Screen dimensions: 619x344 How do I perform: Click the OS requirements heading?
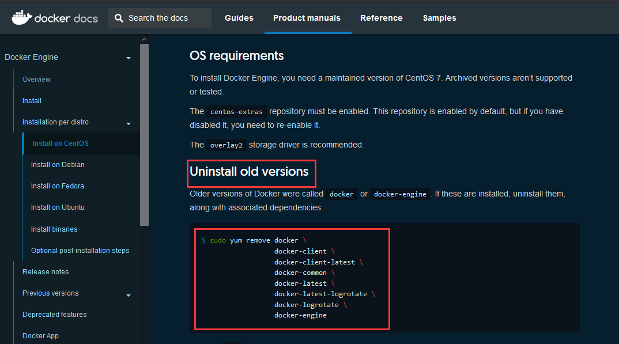pos(236,56)
